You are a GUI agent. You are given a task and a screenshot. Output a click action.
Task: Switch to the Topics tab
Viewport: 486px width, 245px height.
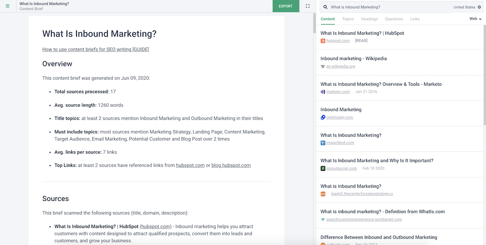(348, 19)
